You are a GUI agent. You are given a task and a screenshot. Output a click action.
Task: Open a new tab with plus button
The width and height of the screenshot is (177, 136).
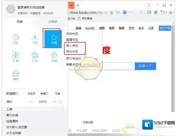pos(78,5)
